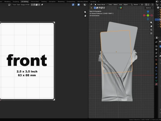Create a new image copy in UV editor
Screen dimensions: 161x121
pyautogui.click(x=34, y=5)
